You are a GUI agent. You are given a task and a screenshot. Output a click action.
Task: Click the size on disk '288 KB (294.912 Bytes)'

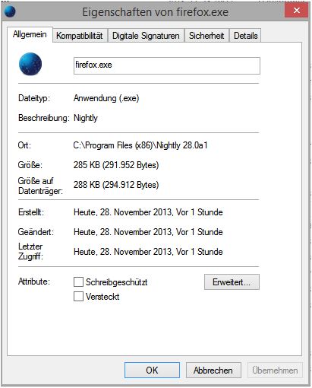point(116,185)
